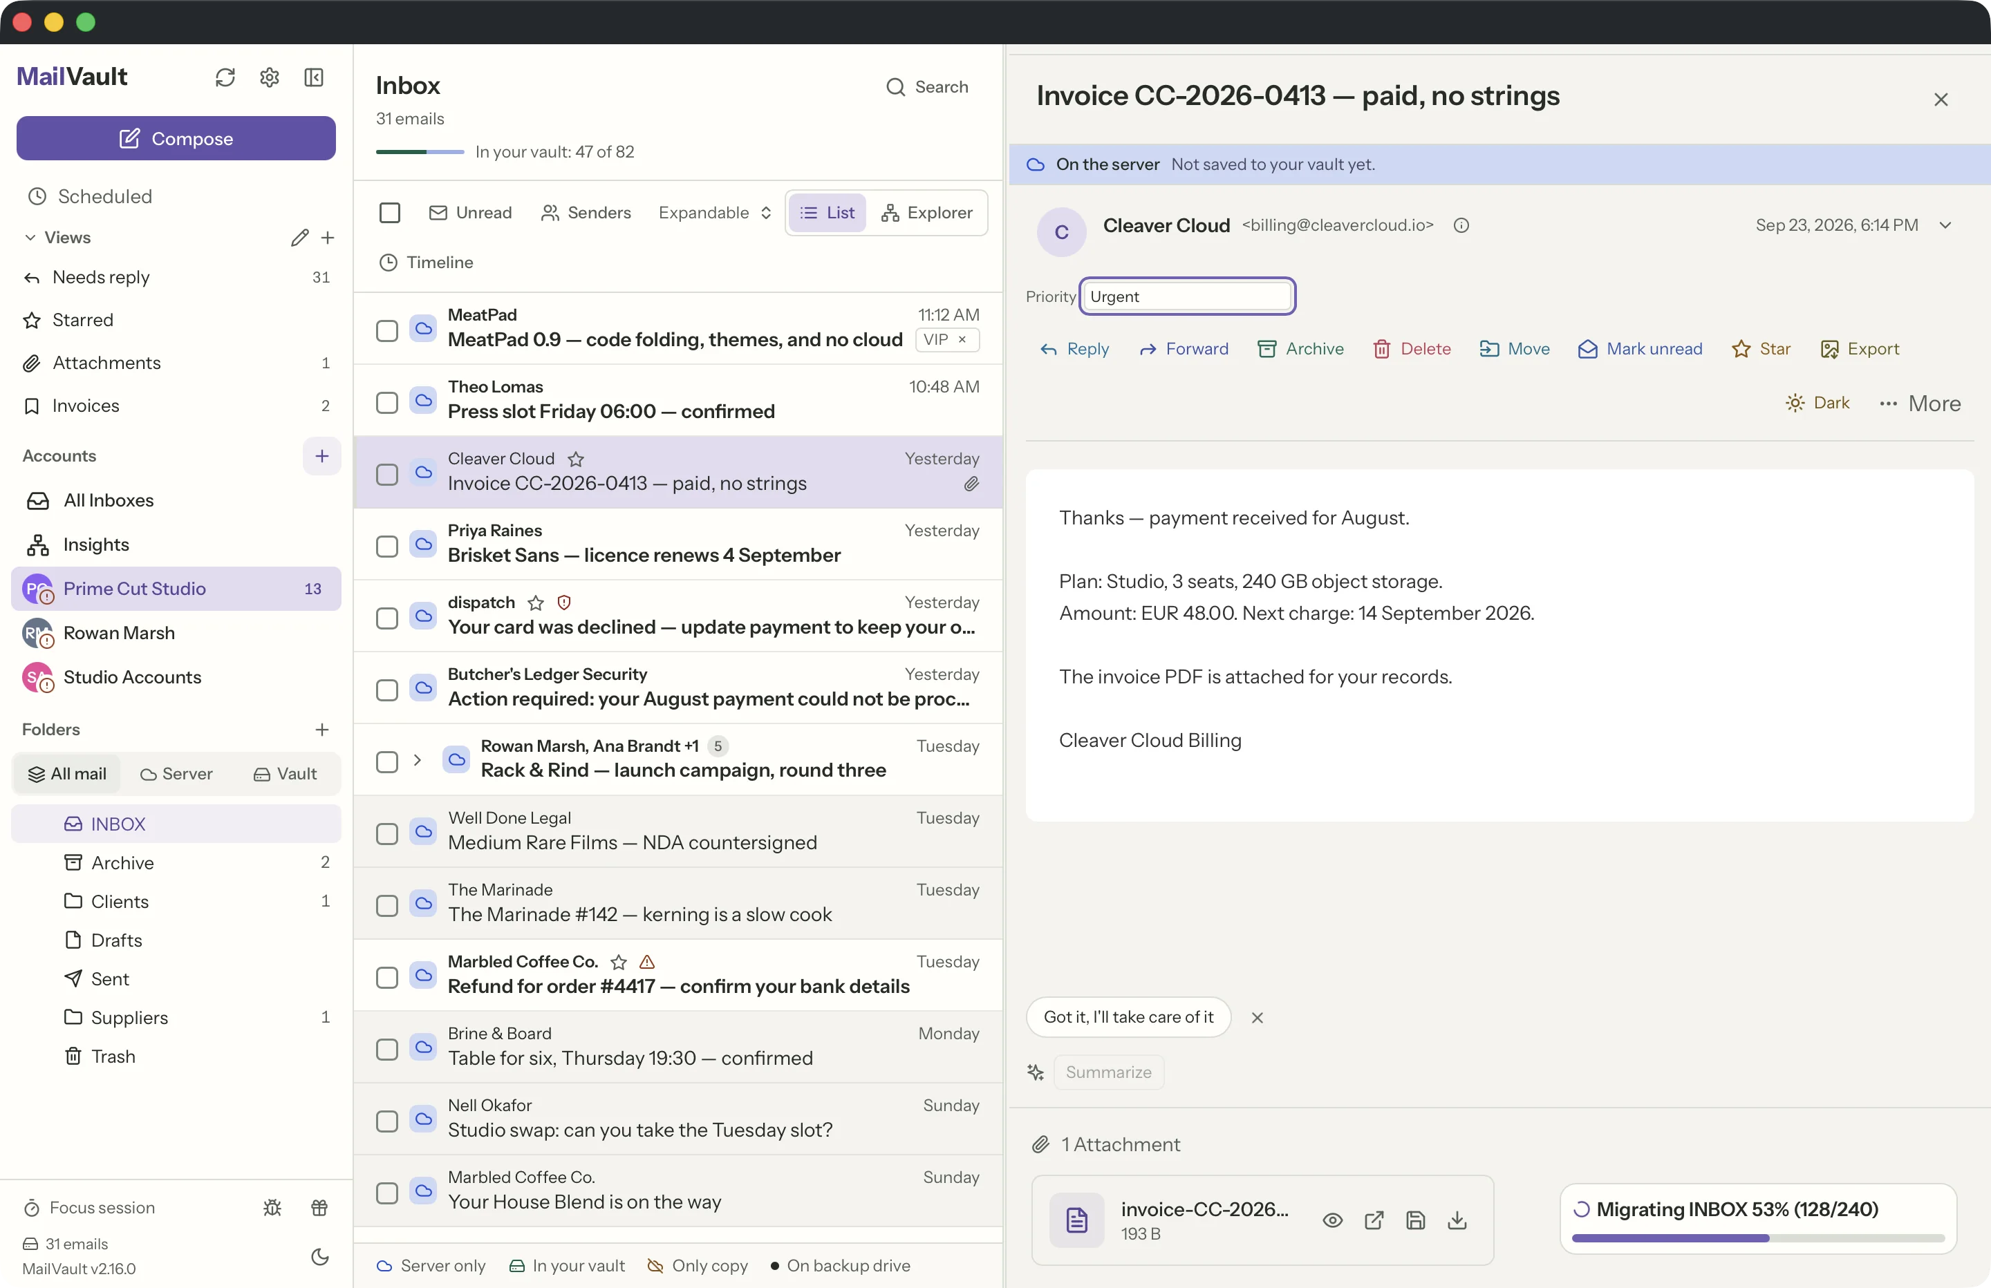Viewport: 1991px width, 1288px height.
Task: Remove the VIP tag on MeatPad email
Action: (962, 339)
